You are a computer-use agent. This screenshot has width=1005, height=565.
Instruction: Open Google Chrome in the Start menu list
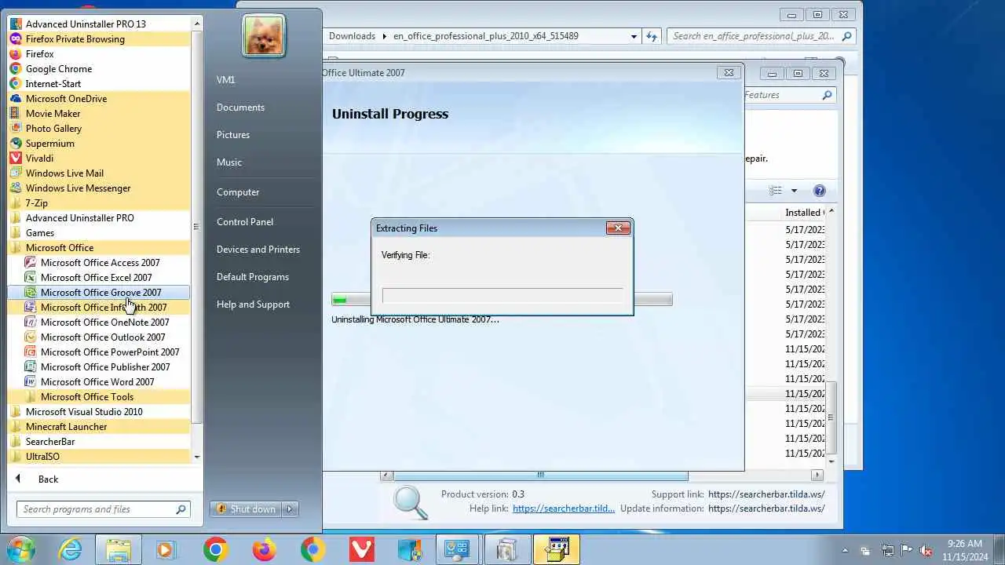click(x=99, y=68)
